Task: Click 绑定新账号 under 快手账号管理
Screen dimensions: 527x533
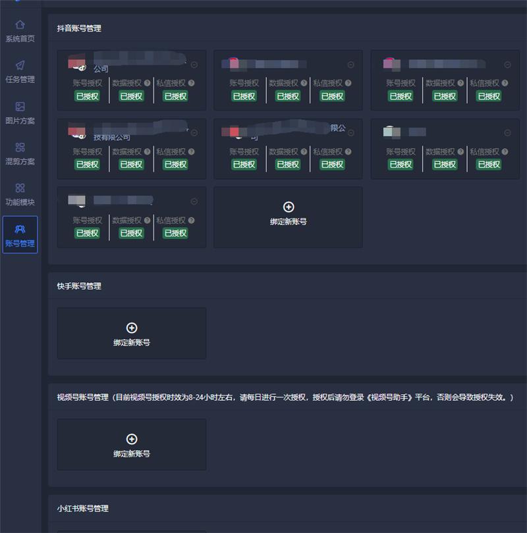Action: tap(132, 334)
